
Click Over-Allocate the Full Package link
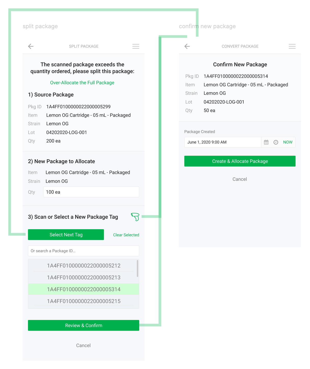[82, 83]
